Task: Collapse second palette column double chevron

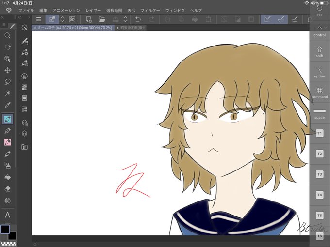Action: point(19,17)
